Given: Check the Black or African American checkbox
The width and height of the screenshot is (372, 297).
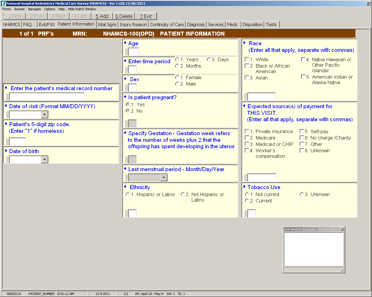Looking at the screenshot, I should click(x=247, y=66).
